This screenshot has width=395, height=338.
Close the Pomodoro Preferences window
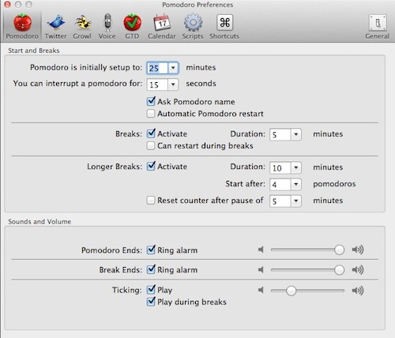[7, 4]
